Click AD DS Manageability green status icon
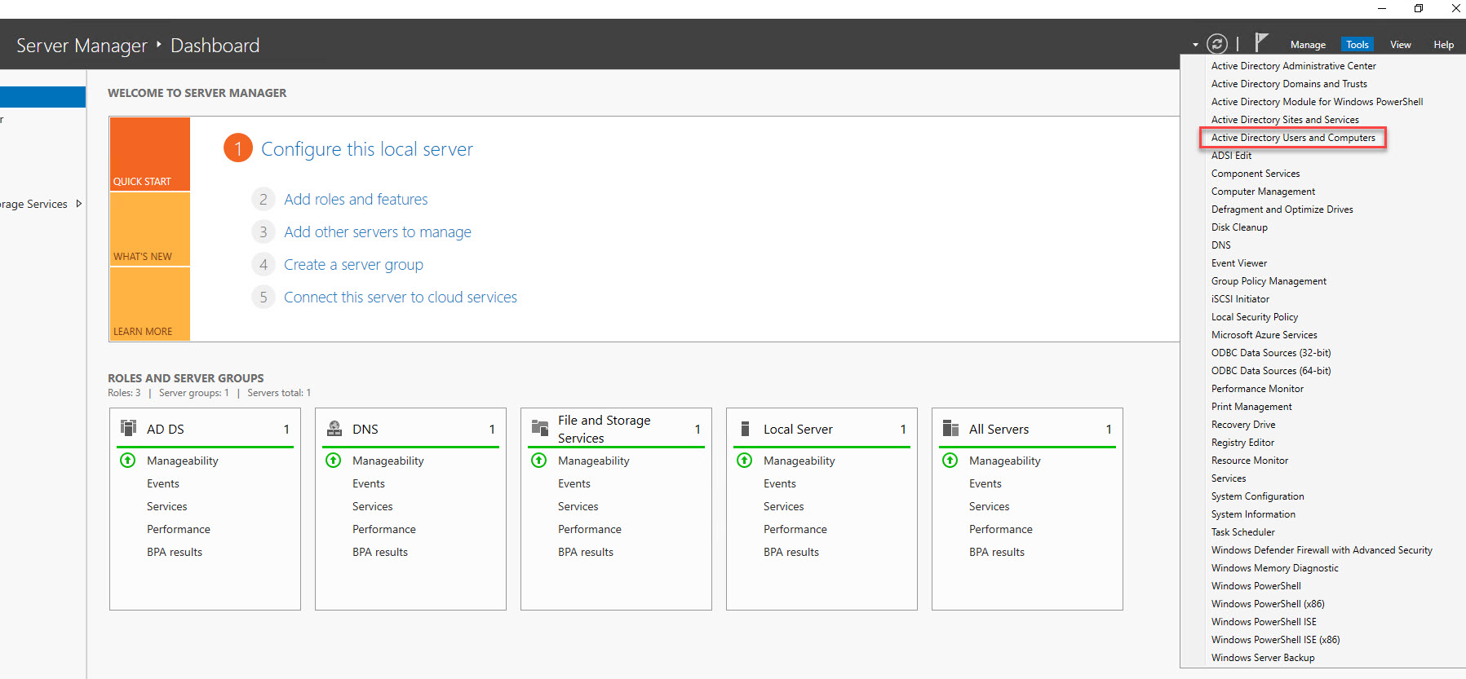Image resolution: width=1466 pixels, height=679 pixels. 128,461
